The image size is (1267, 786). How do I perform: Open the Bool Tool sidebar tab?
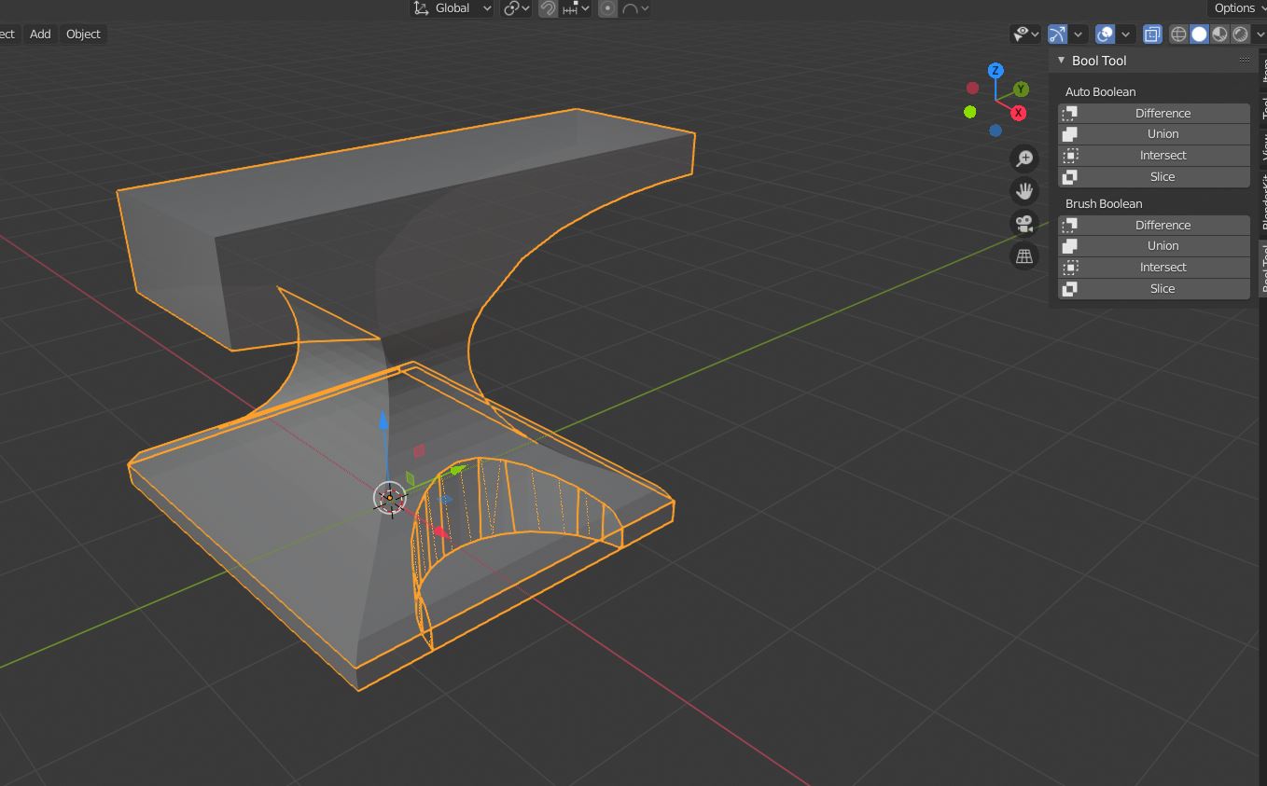1263,269
